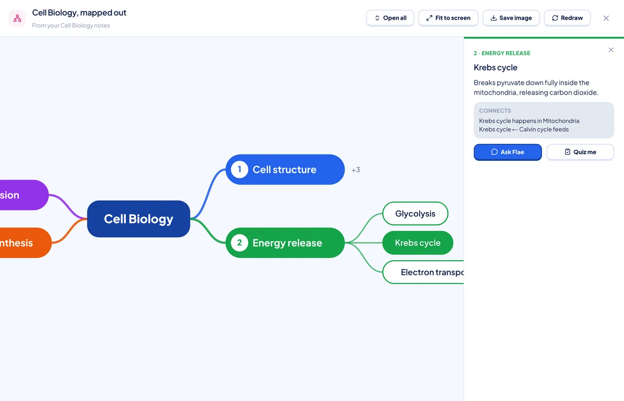Click the 'Cell Biology, mapped out' title
The height and width of the screenshot is (401, 624).
(x=79, y=12)
